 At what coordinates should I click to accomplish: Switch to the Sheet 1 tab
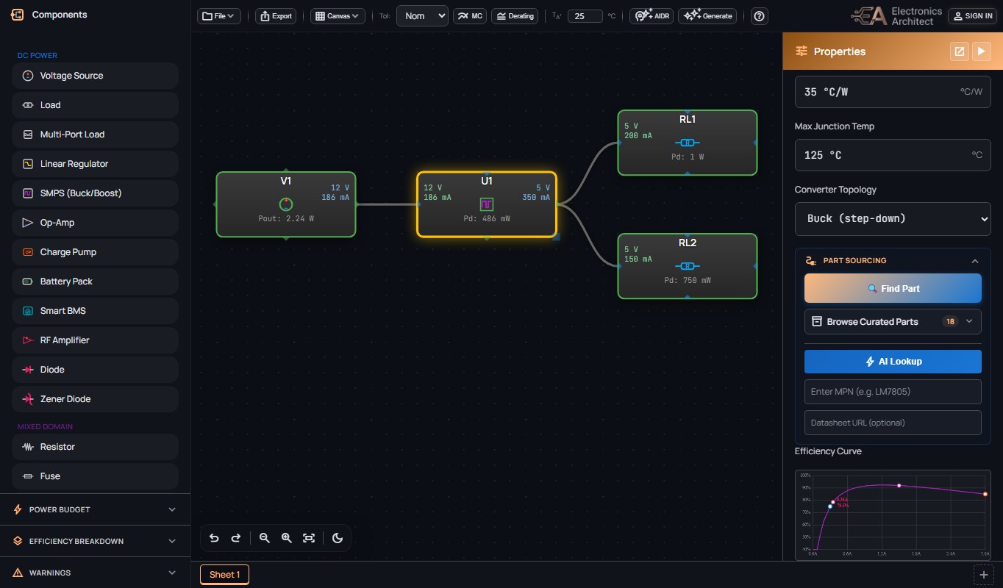click(224, 575)
